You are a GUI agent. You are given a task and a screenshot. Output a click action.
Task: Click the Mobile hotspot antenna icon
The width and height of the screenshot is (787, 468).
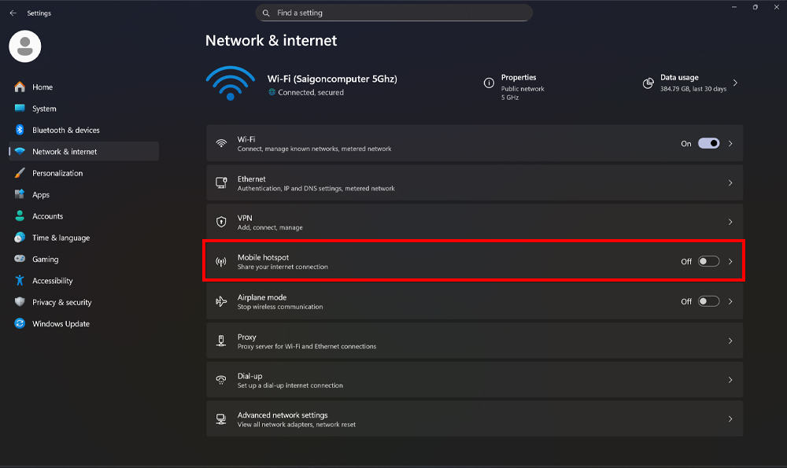(x=220, y=261)
